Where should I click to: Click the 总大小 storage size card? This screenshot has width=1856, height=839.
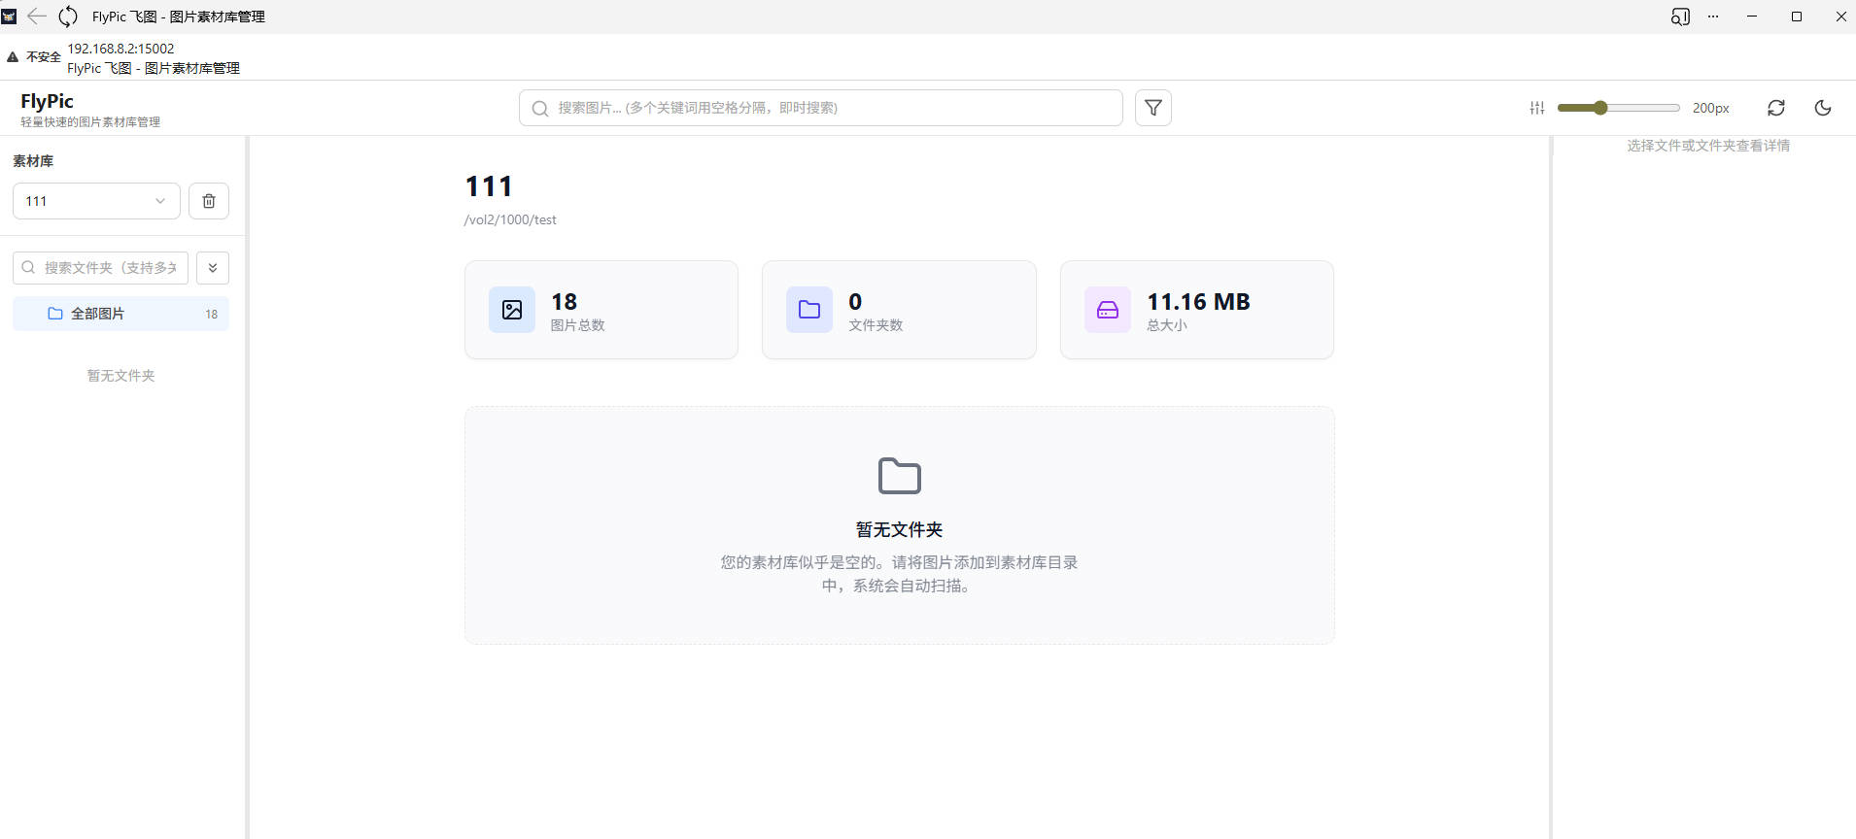click(x=1196, y=310)
